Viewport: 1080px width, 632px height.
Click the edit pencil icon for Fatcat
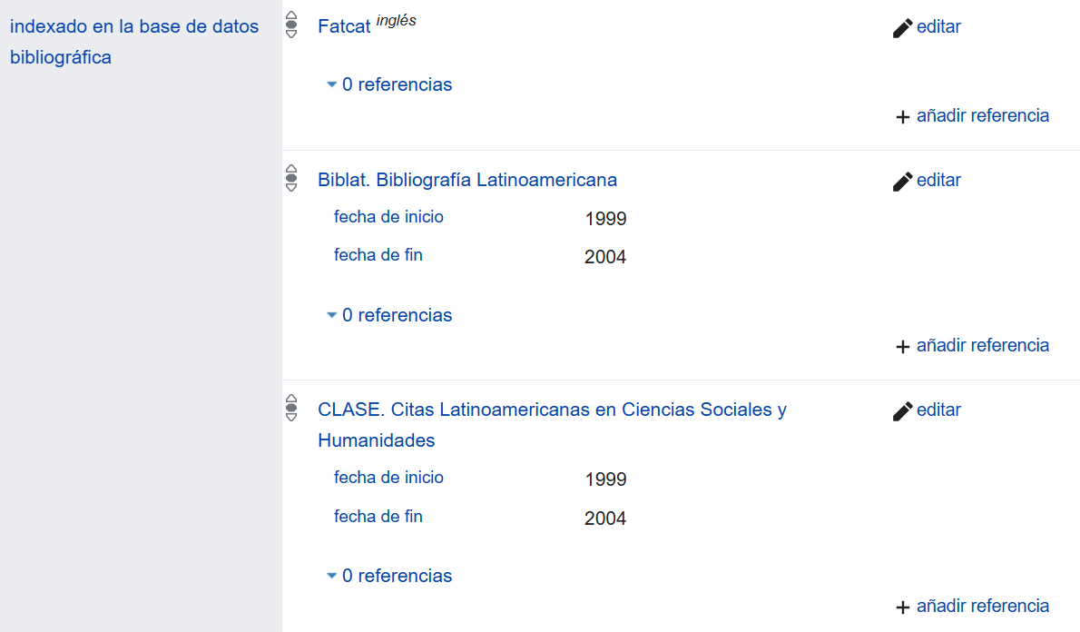[901, 27]
